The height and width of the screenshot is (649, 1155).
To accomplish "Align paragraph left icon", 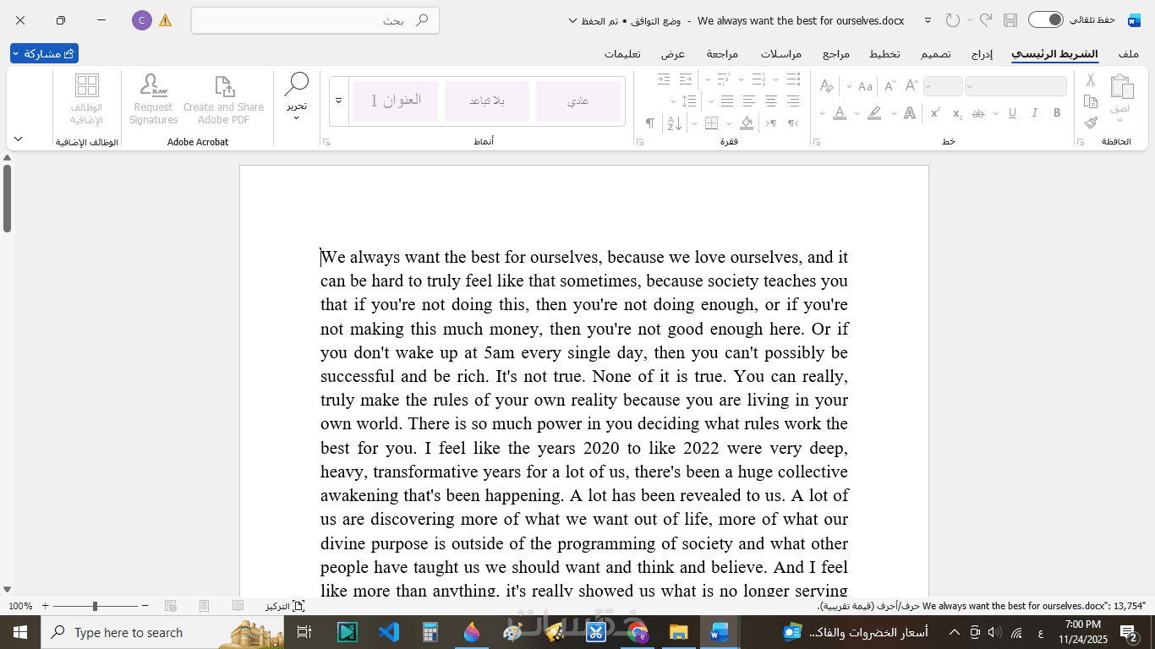I will pos(748,101).
